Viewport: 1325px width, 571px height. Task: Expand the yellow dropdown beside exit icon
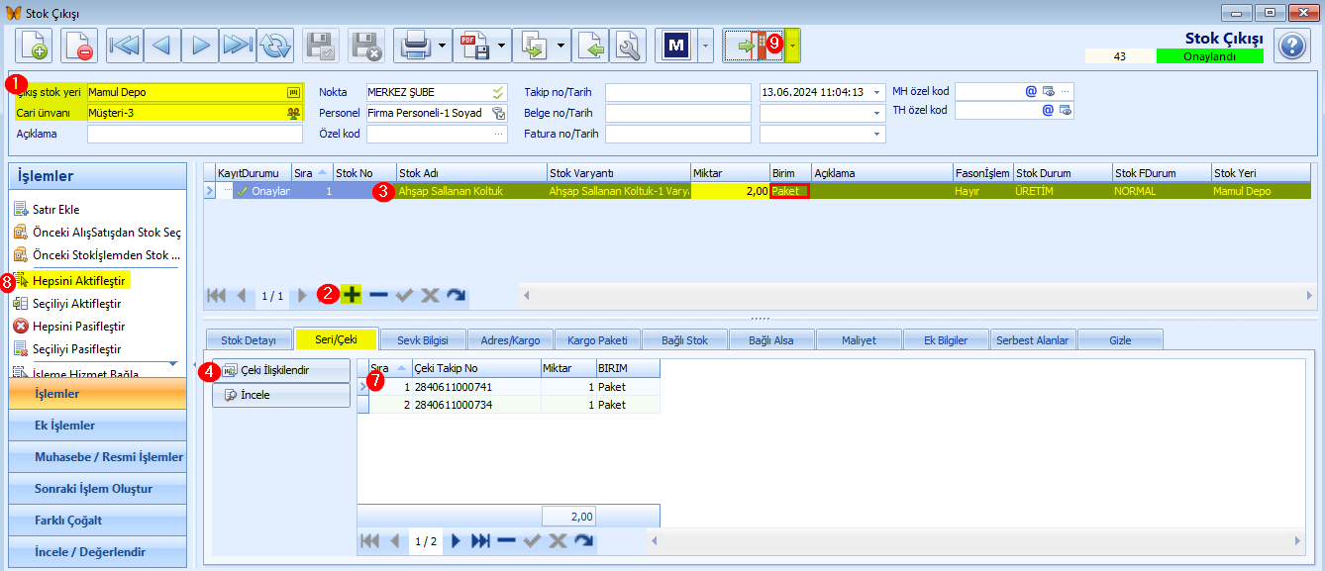[793, 46]
